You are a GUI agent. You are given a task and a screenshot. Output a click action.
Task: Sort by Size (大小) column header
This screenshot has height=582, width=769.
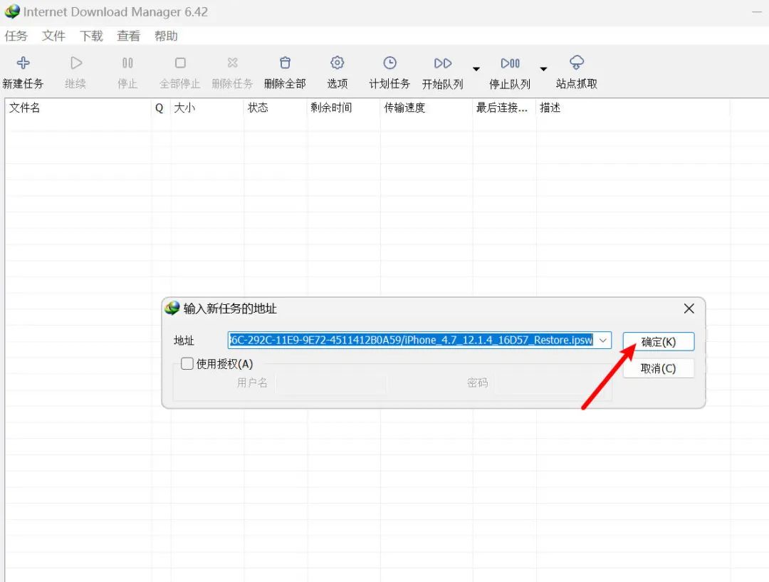(207, 108)
